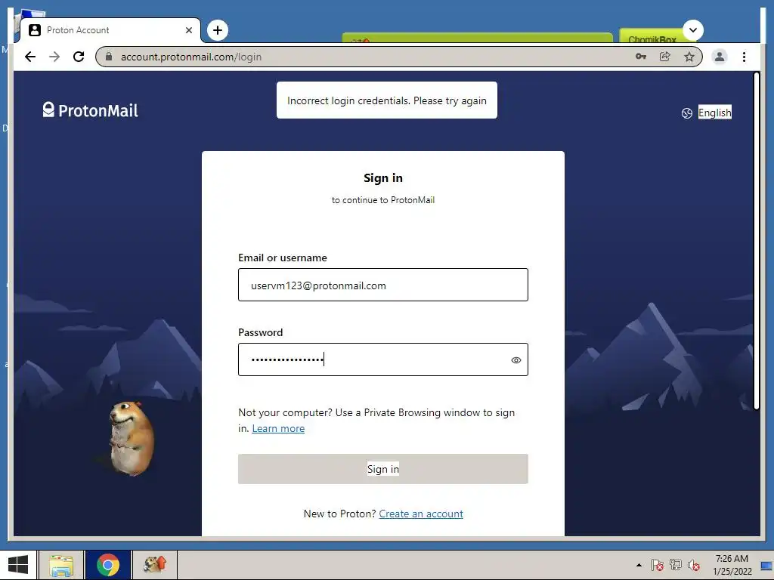This screenshot has width=774, height=580.
Task: Open the Chrome profile avatar
Action: (720, 57)
